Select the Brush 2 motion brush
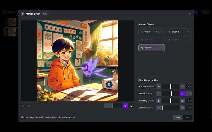This screenshot has height=132, width=212. coord(178,32)
